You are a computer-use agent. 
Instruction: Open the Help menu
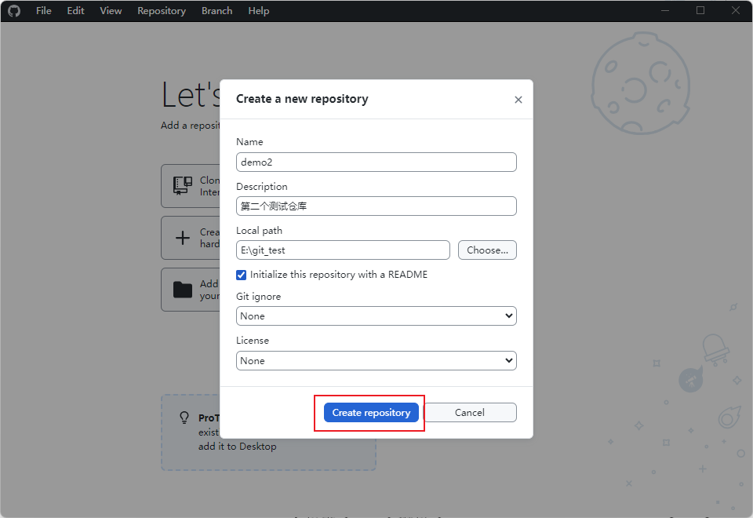pyautogui.click(x=259, y=11)
